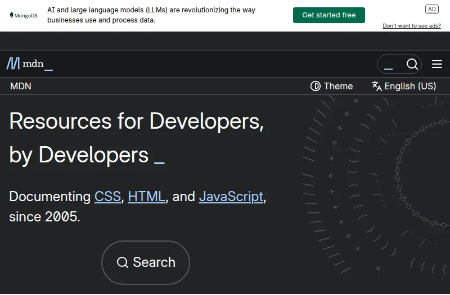
Task: Open the English (US) language dropdown
Action: (404, 86)
